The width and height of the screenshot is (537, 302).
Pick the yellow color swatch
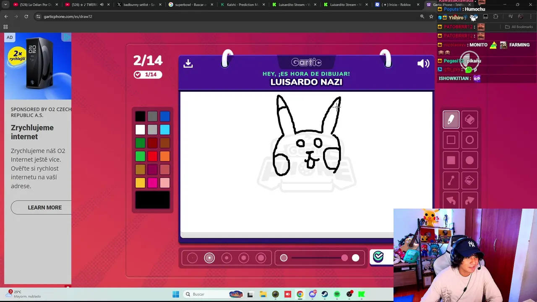(140, 183)
